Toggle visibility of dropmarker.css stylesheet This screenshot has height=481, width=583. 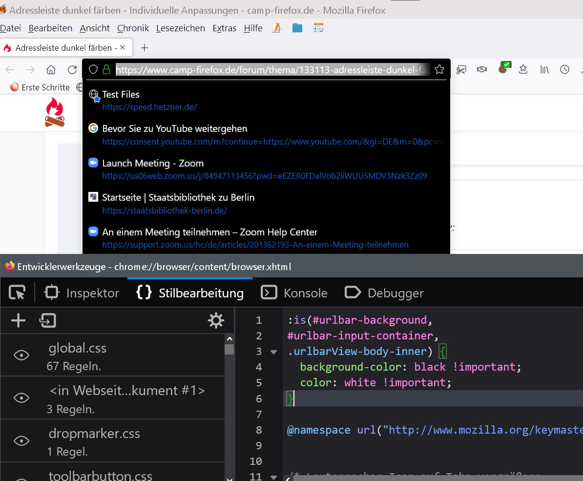(21, 441)
